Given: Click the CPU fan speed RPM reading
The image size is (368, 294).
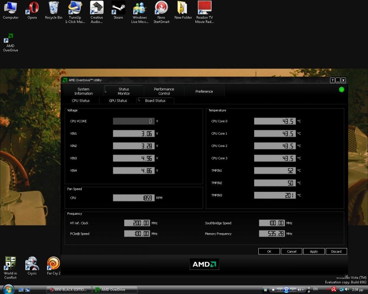Looking at the screenshot, I should pos(134,198).
